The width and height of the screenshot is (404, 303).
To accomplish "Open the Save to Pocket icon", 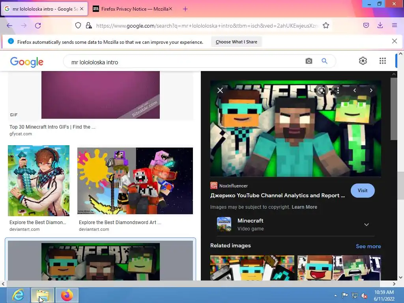I will (366, 25).
